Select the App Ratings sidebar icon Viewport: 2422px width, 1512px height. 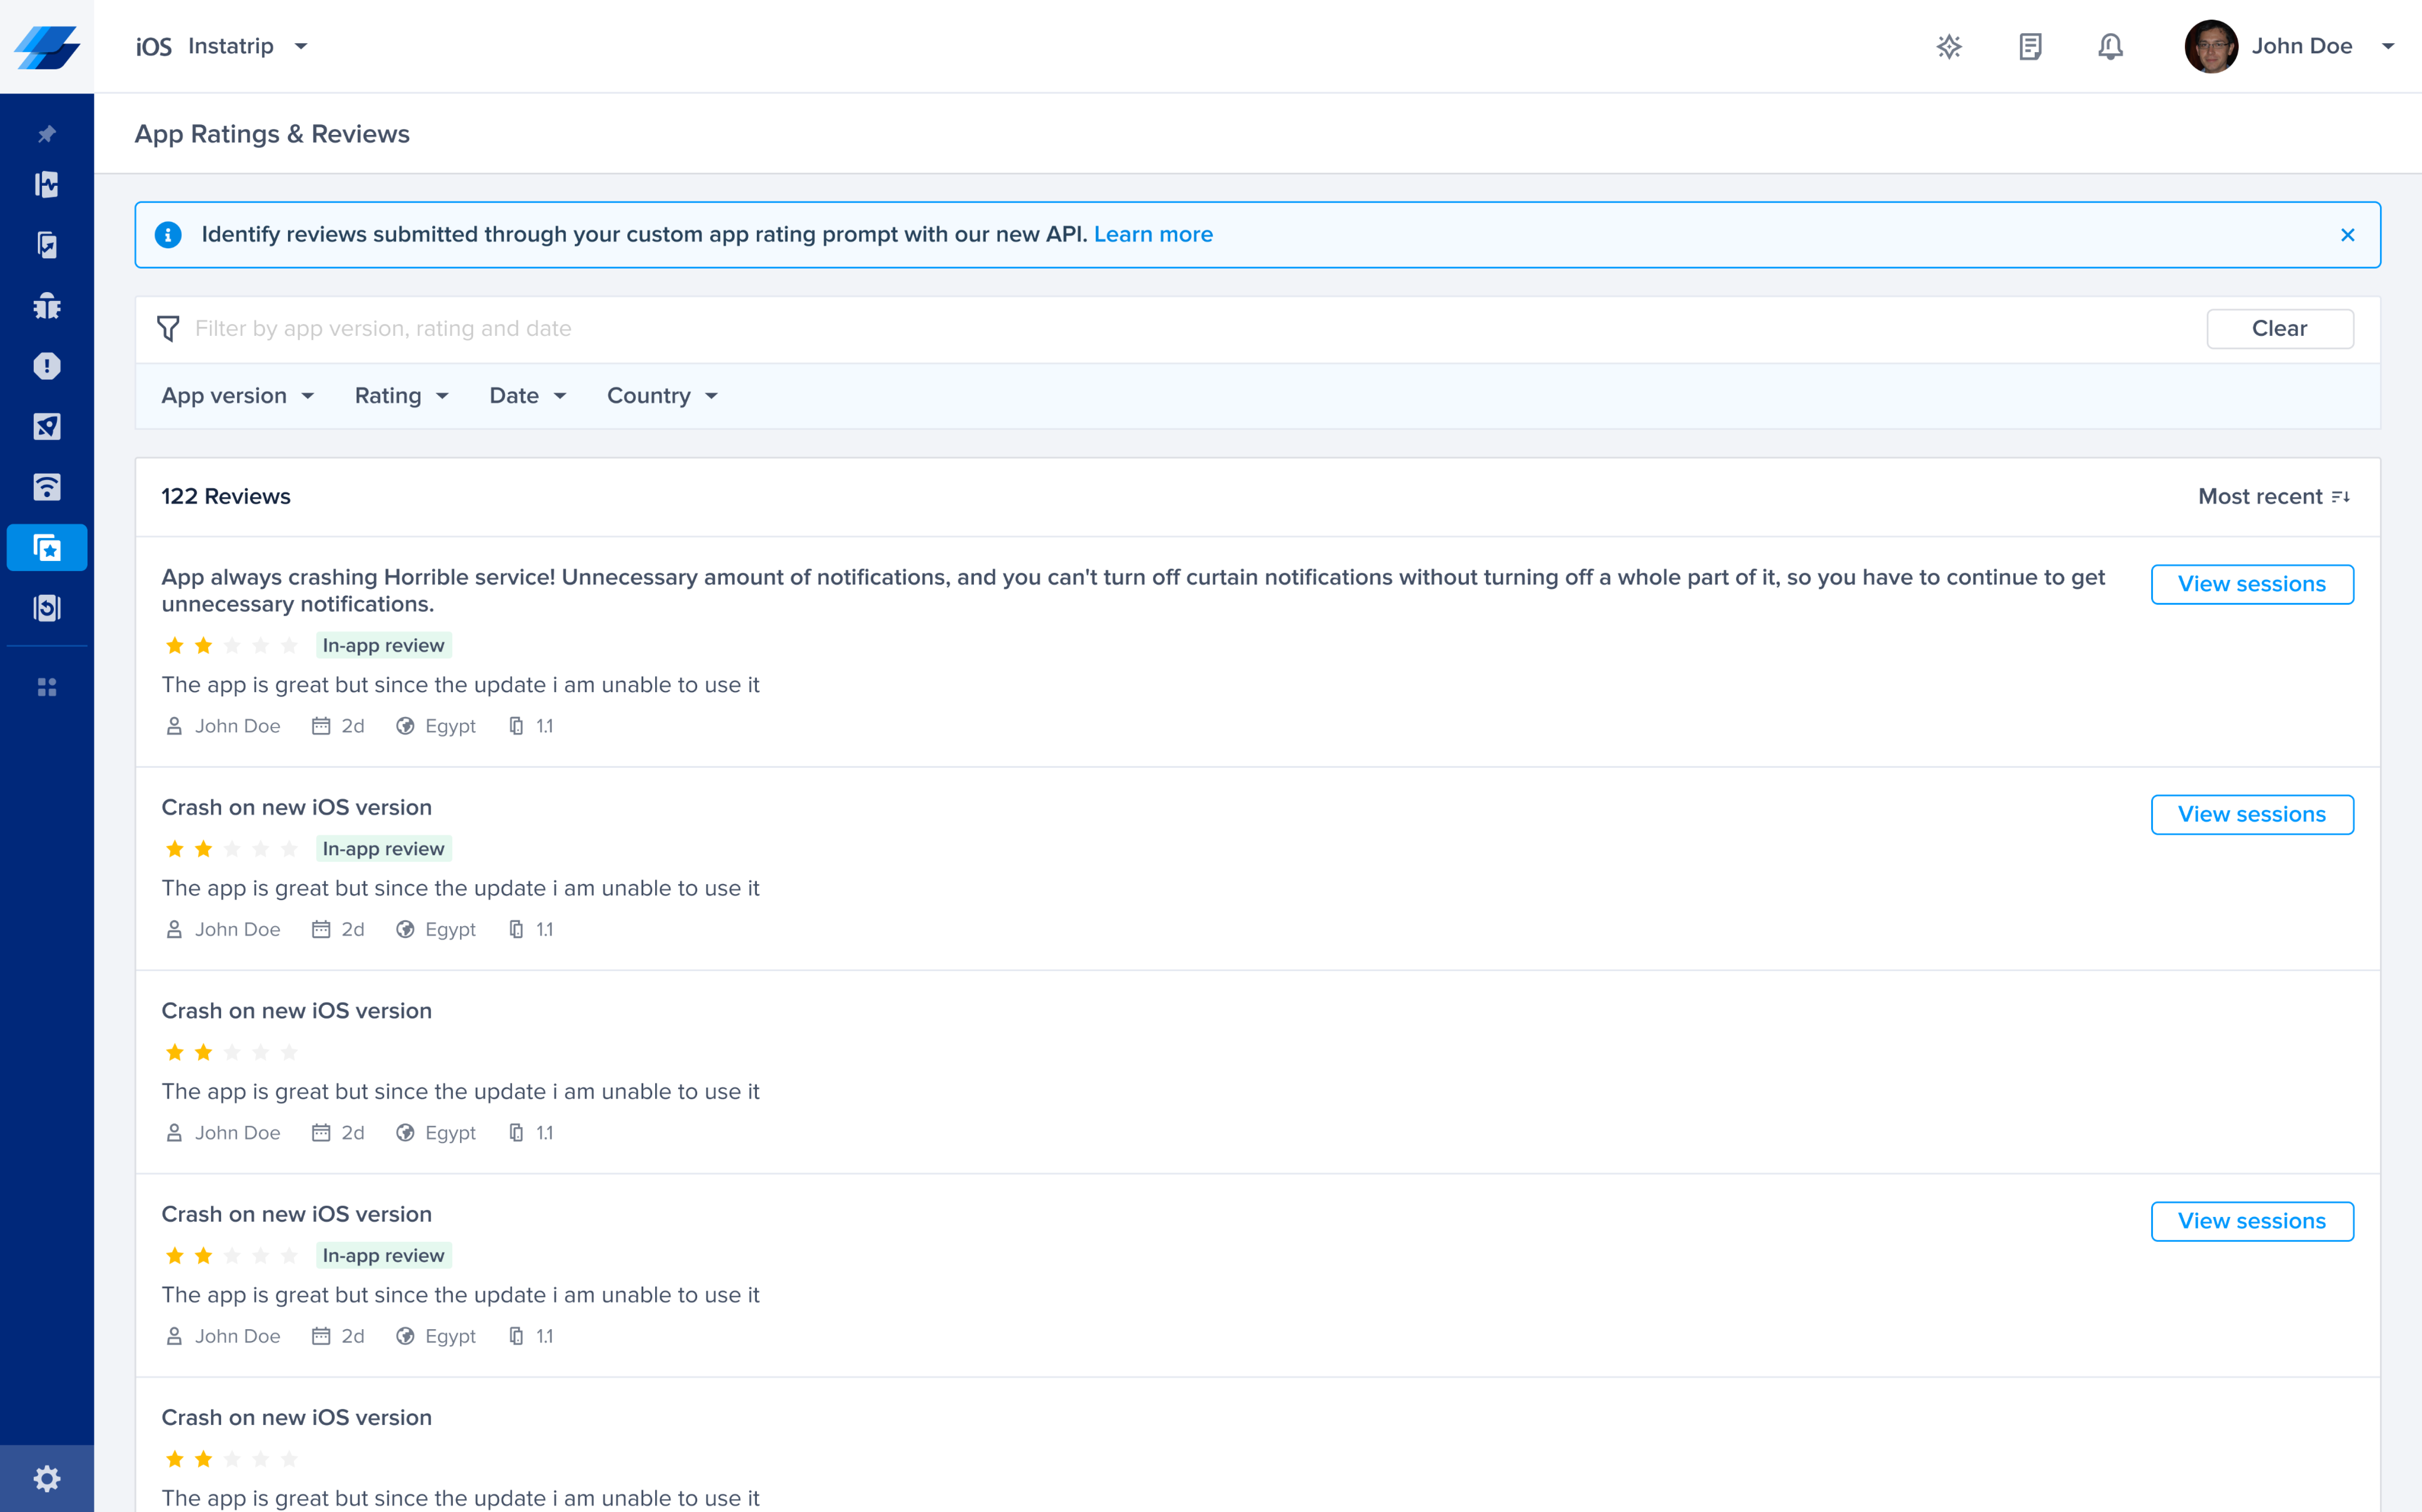click(x=47, y=548)
